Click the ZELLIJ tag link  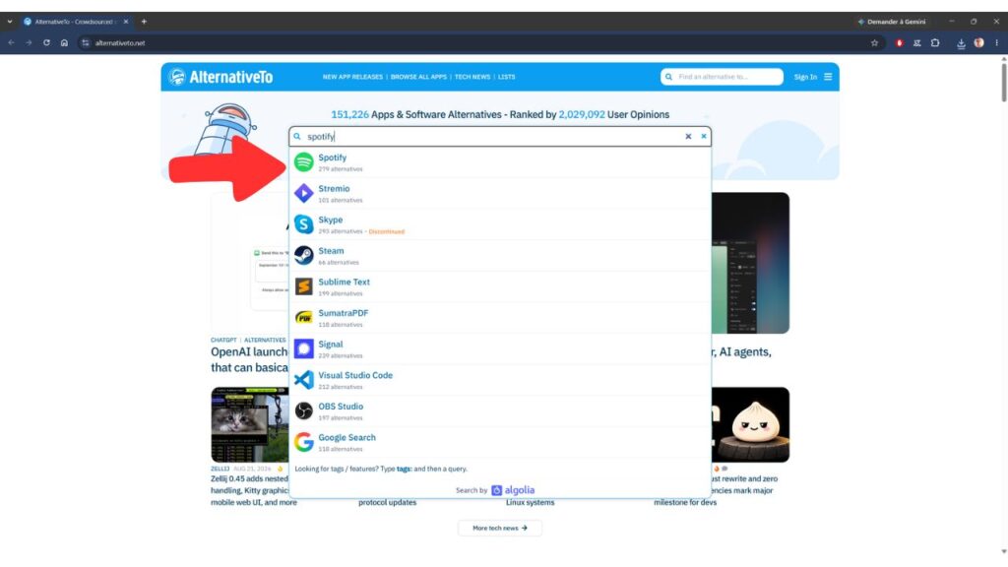[x=220, y=469]
